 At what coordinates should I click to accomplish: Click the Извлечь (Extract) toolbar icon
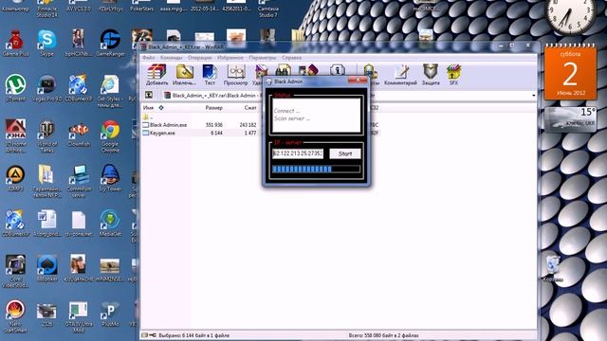pyautogui.click(x=184, y=75)
